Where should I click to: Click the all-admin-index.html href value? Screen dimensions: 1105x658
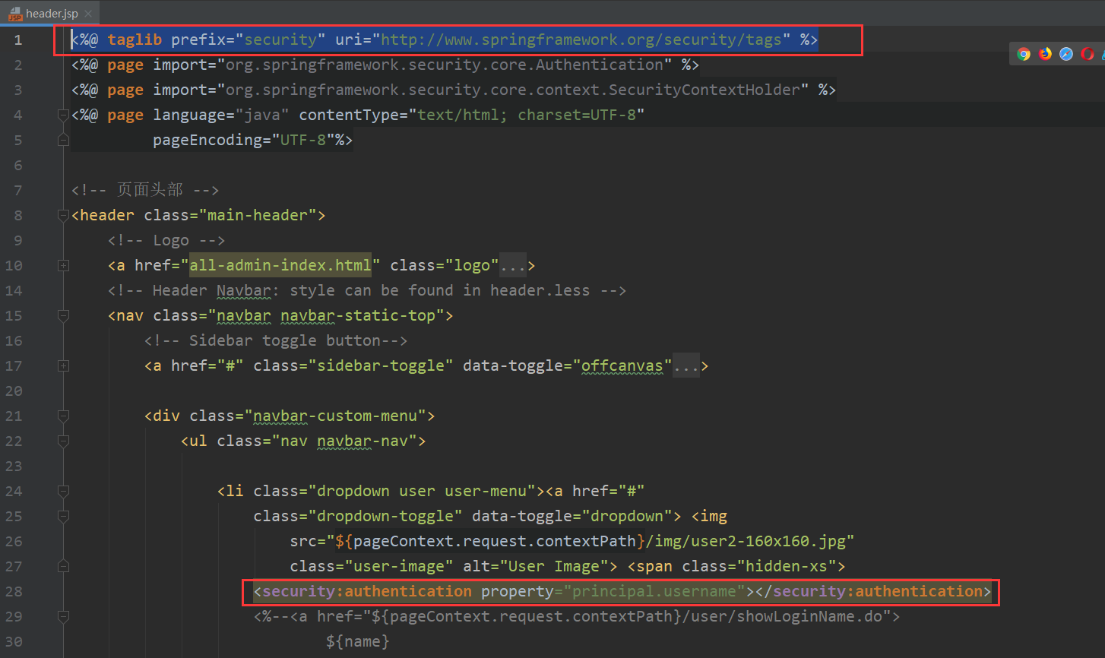pos(280,265)
